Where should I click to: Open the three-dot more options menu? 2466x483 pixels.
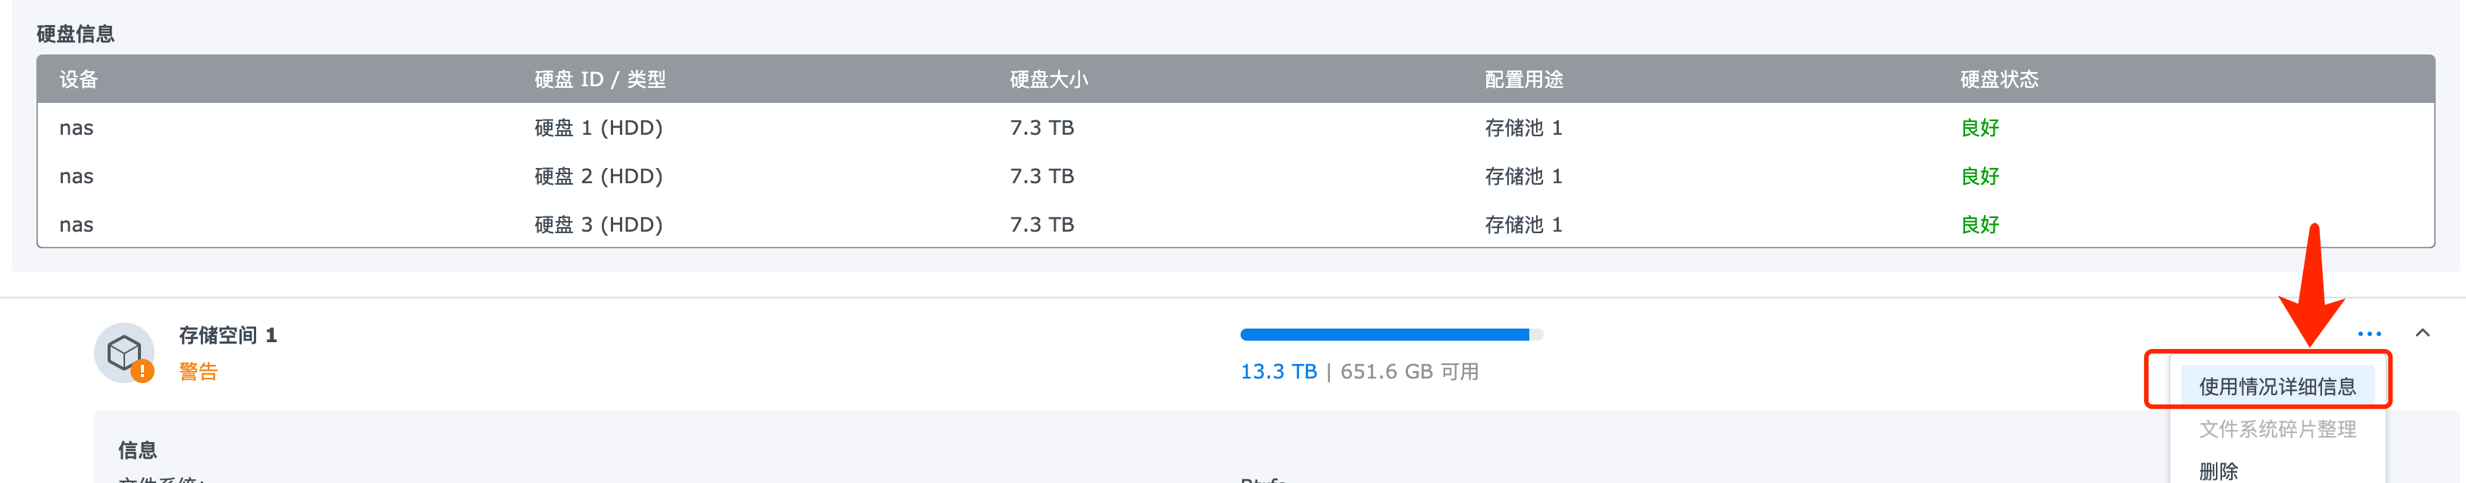click(2369, 334)
